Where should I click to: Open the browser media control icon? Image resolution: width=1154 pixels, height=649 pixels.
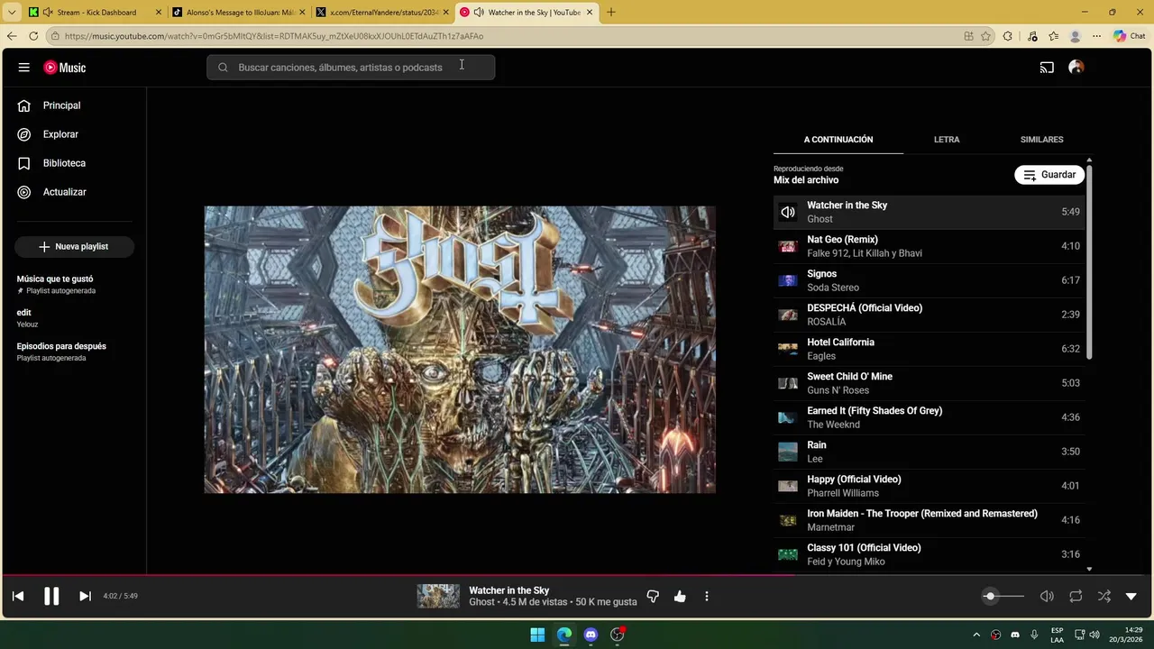pyautogui.click(x=1032, y=36)
